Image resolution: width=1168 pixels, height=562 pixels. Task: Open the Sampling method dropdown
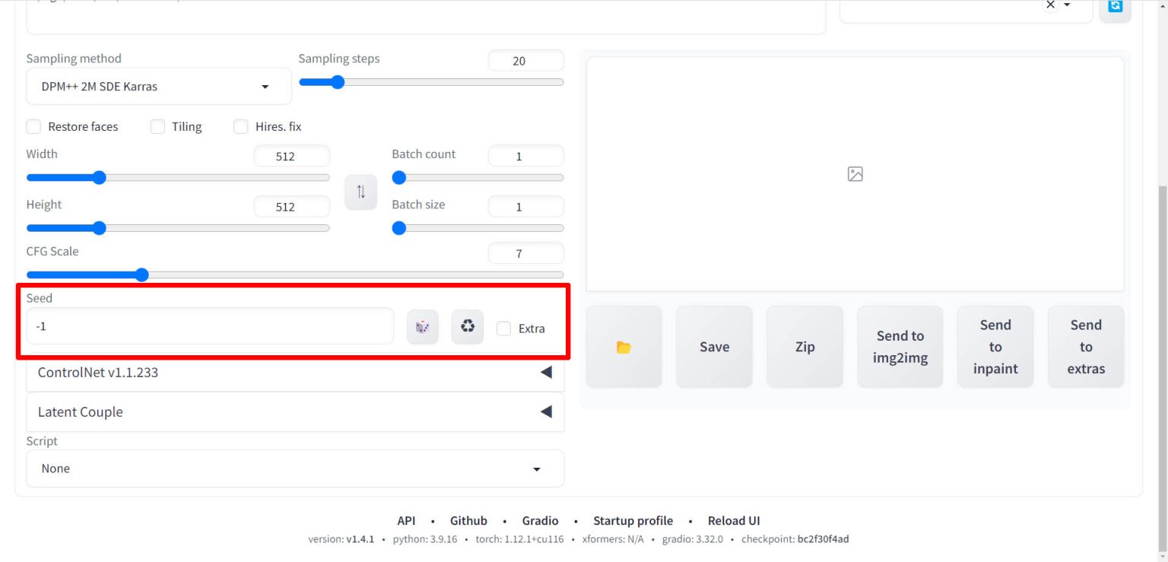(158, 87)
